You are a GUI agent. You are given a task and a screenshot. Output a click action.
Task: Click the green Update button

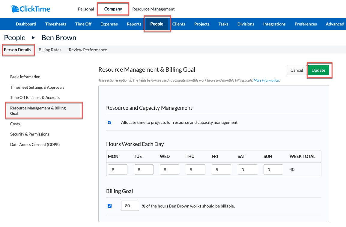tap(318, 70)
